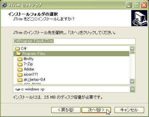Click folder list scroll down arrow
This screenshot has height=117, width=149.
point(132,81)
